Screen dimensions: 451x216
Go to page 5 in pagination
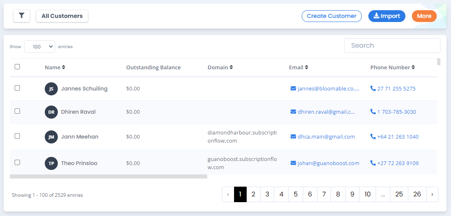tap(296, 194)
